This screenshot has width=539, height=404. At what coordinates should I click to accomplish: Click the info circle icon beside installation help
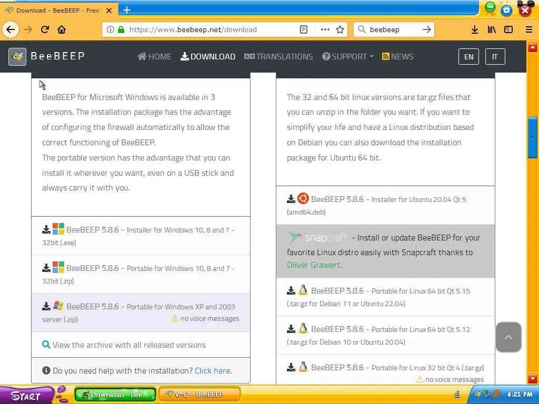46,370
